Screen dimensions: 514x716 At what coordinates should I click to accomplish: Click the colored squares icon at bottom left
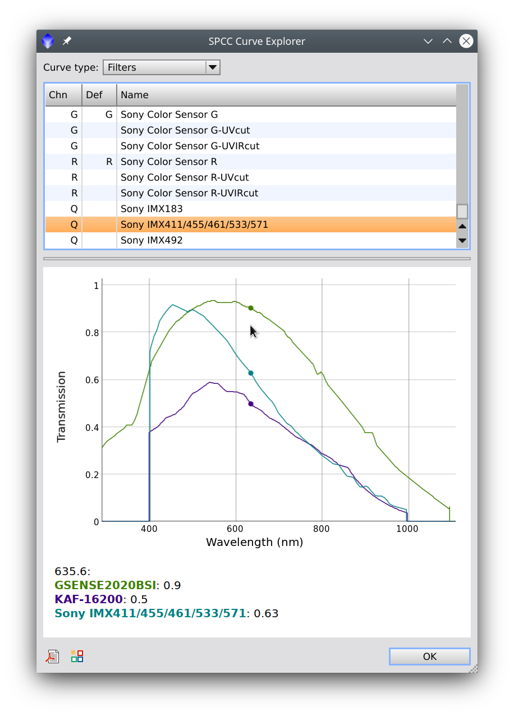coord(77,656)
